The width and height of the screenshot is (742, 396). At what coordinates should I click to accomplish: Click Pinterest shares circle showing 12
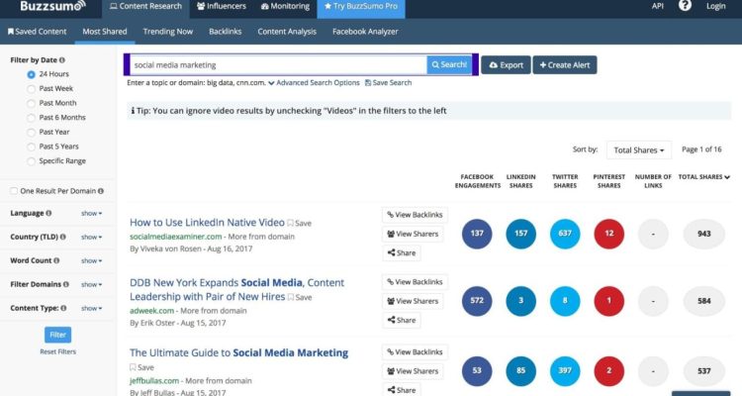click(609, 234)
